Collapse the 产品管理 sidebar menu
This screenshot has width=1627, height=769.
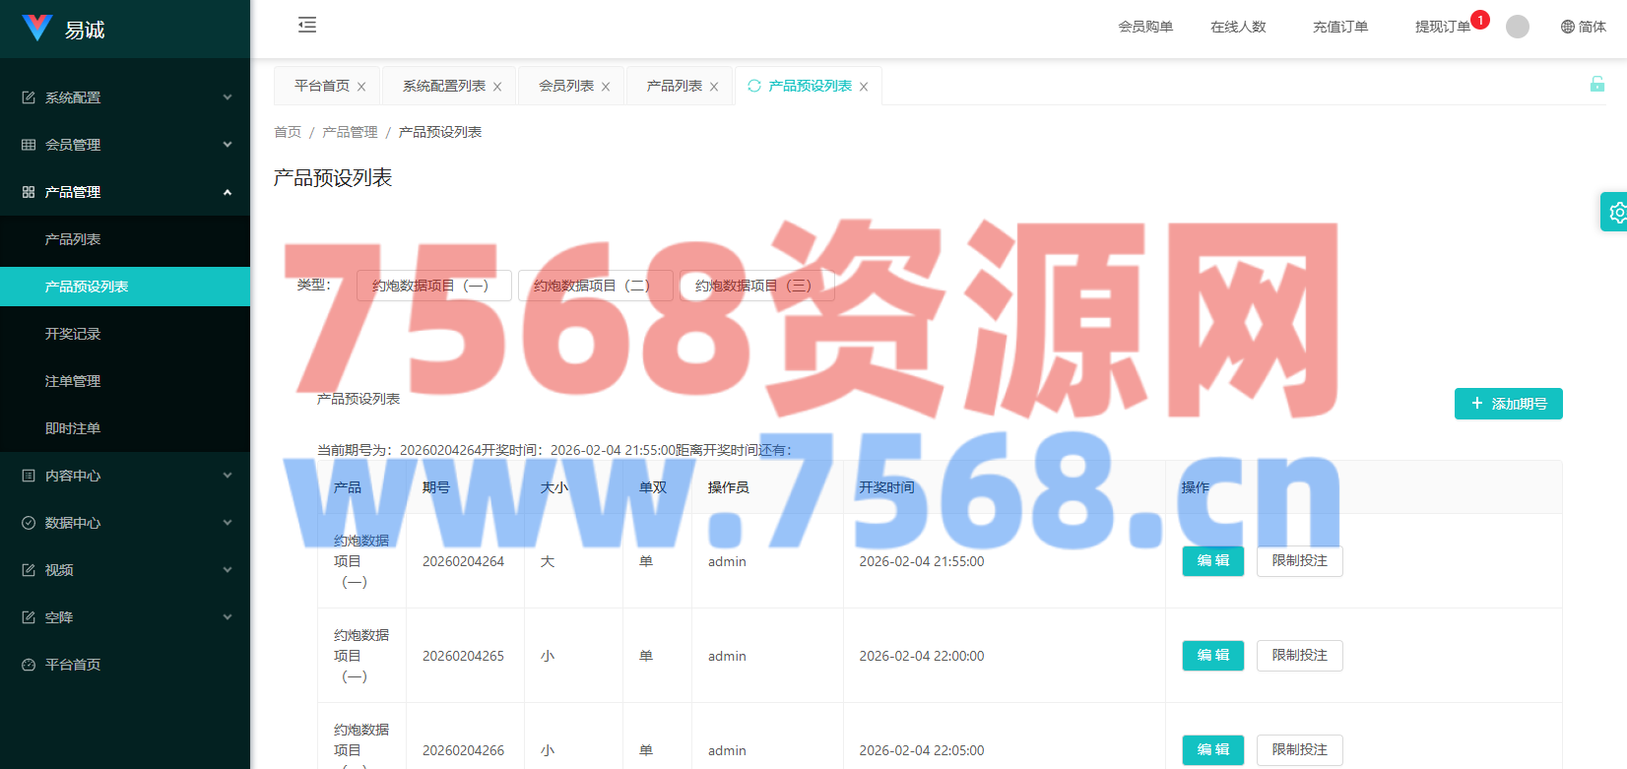125,192
